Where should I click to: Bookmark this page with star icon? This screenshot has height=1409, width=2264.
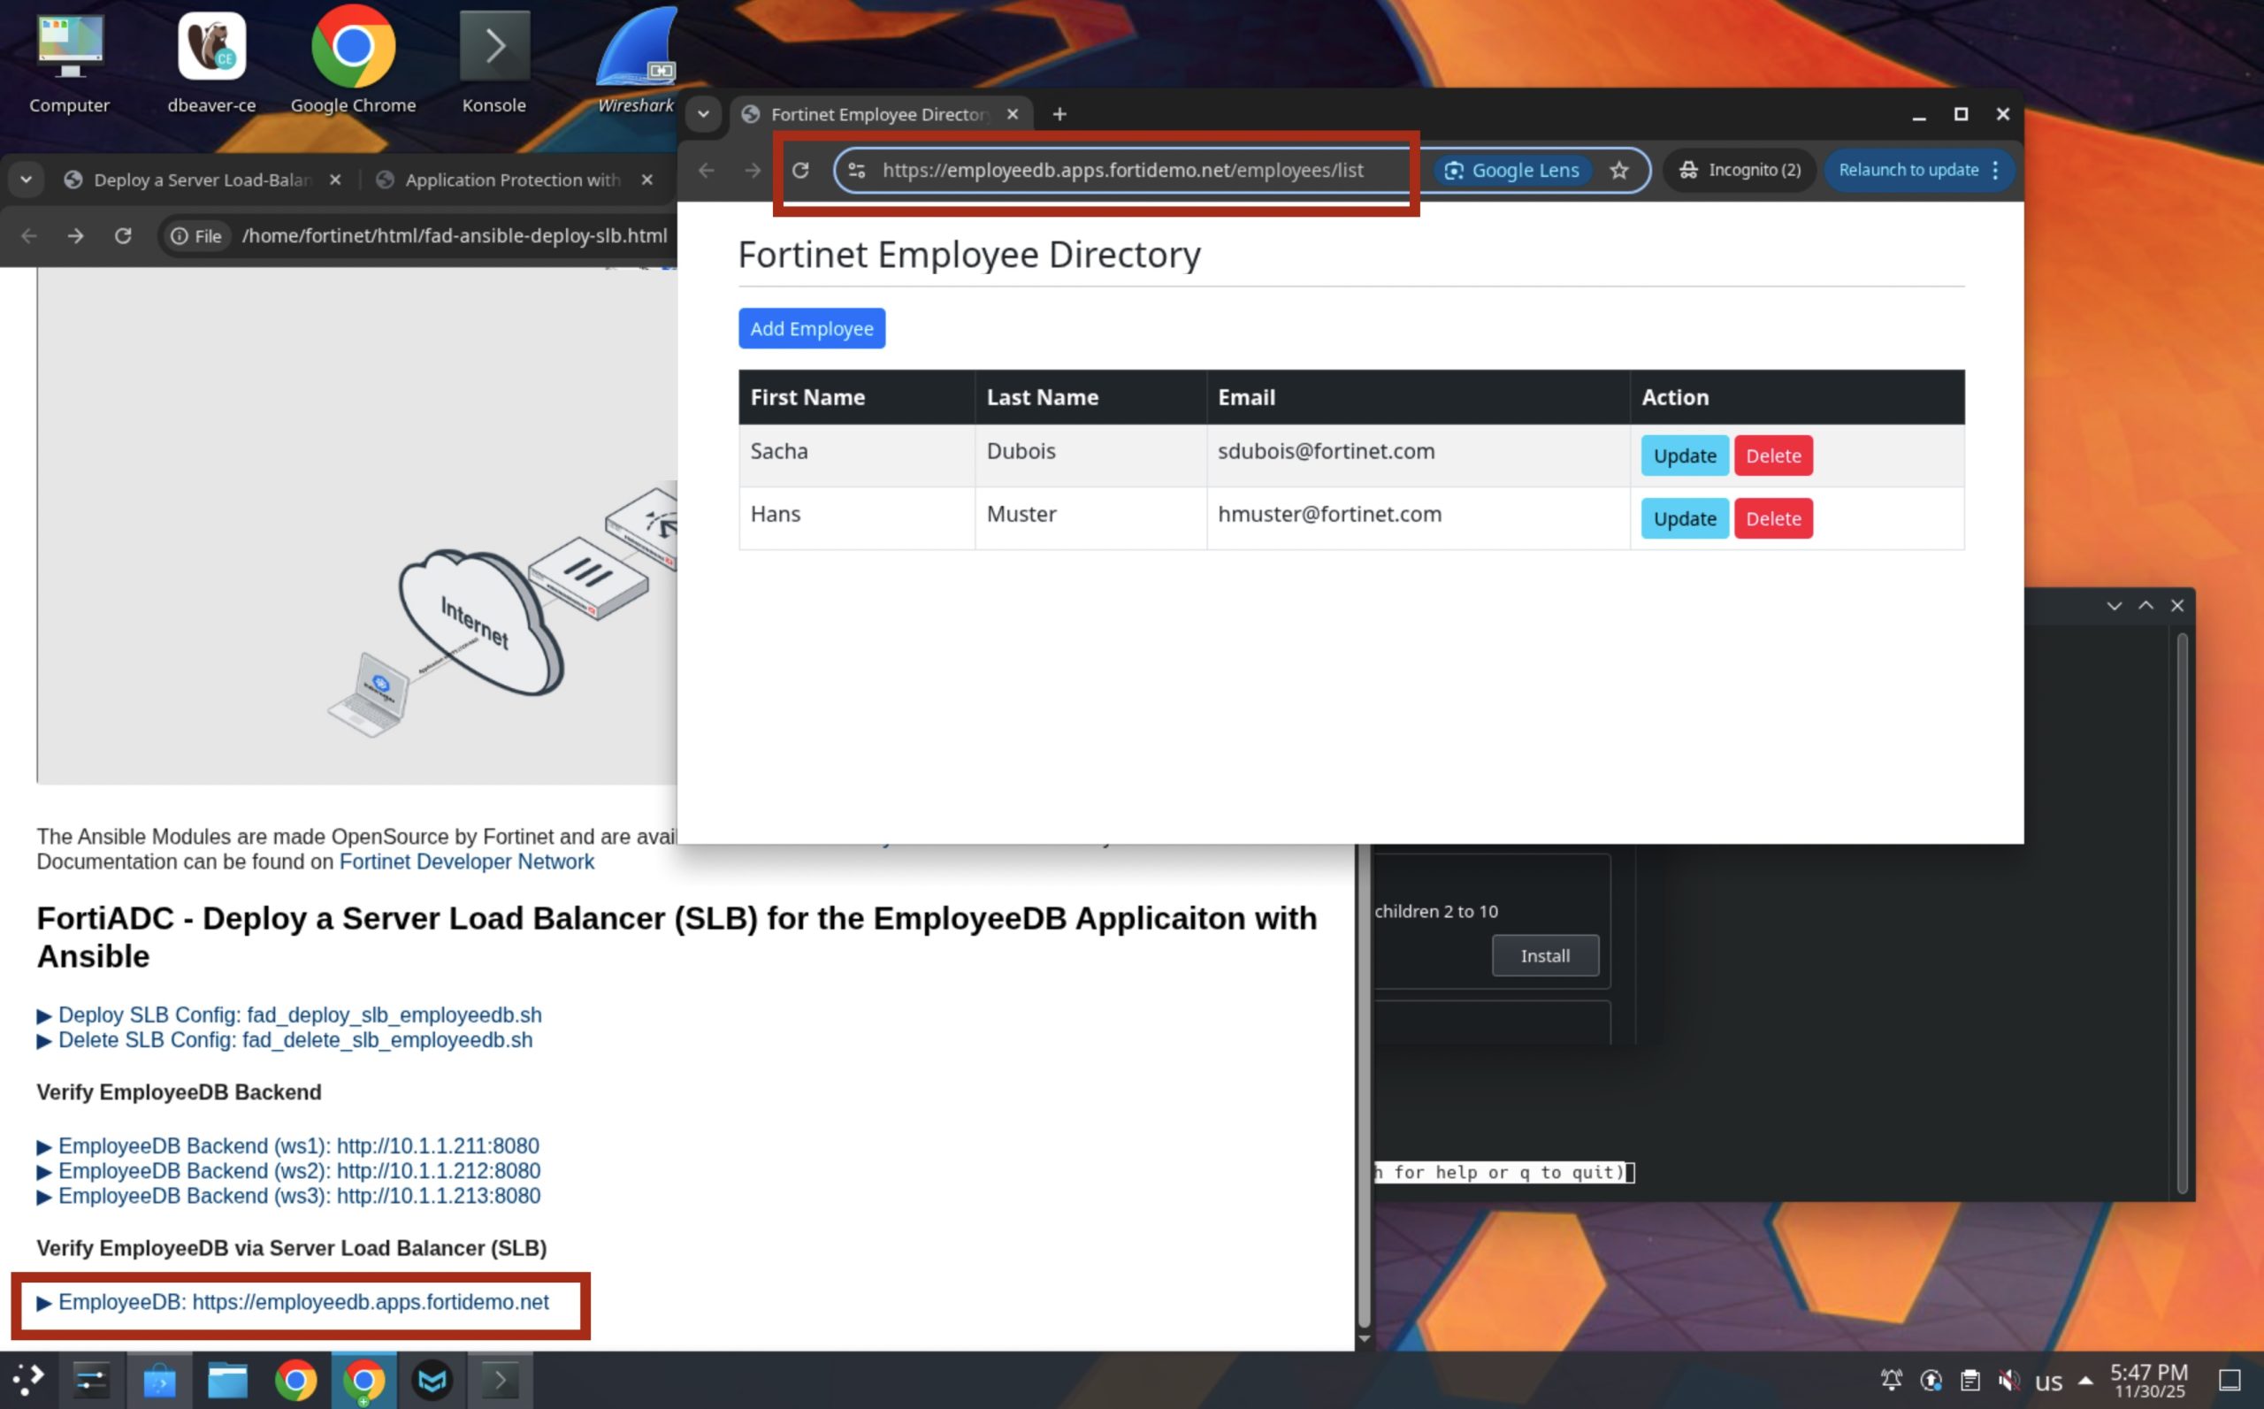click(1619, 171)
